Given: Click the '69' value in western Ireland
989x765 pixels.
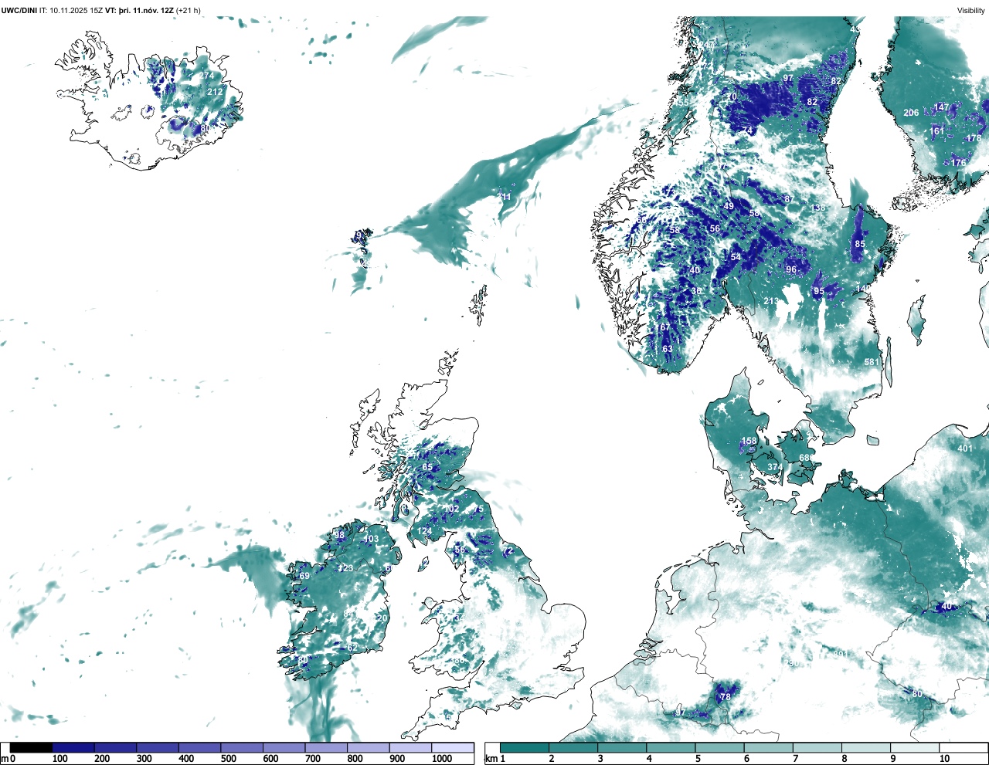Looking at the screenshot, I should click(x=304, y=576).
